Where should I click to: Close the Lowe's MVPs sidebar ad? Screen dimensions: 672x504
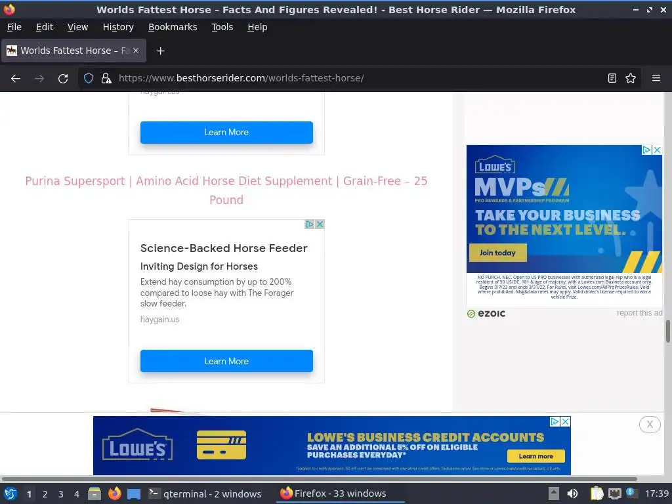point(657,150)
